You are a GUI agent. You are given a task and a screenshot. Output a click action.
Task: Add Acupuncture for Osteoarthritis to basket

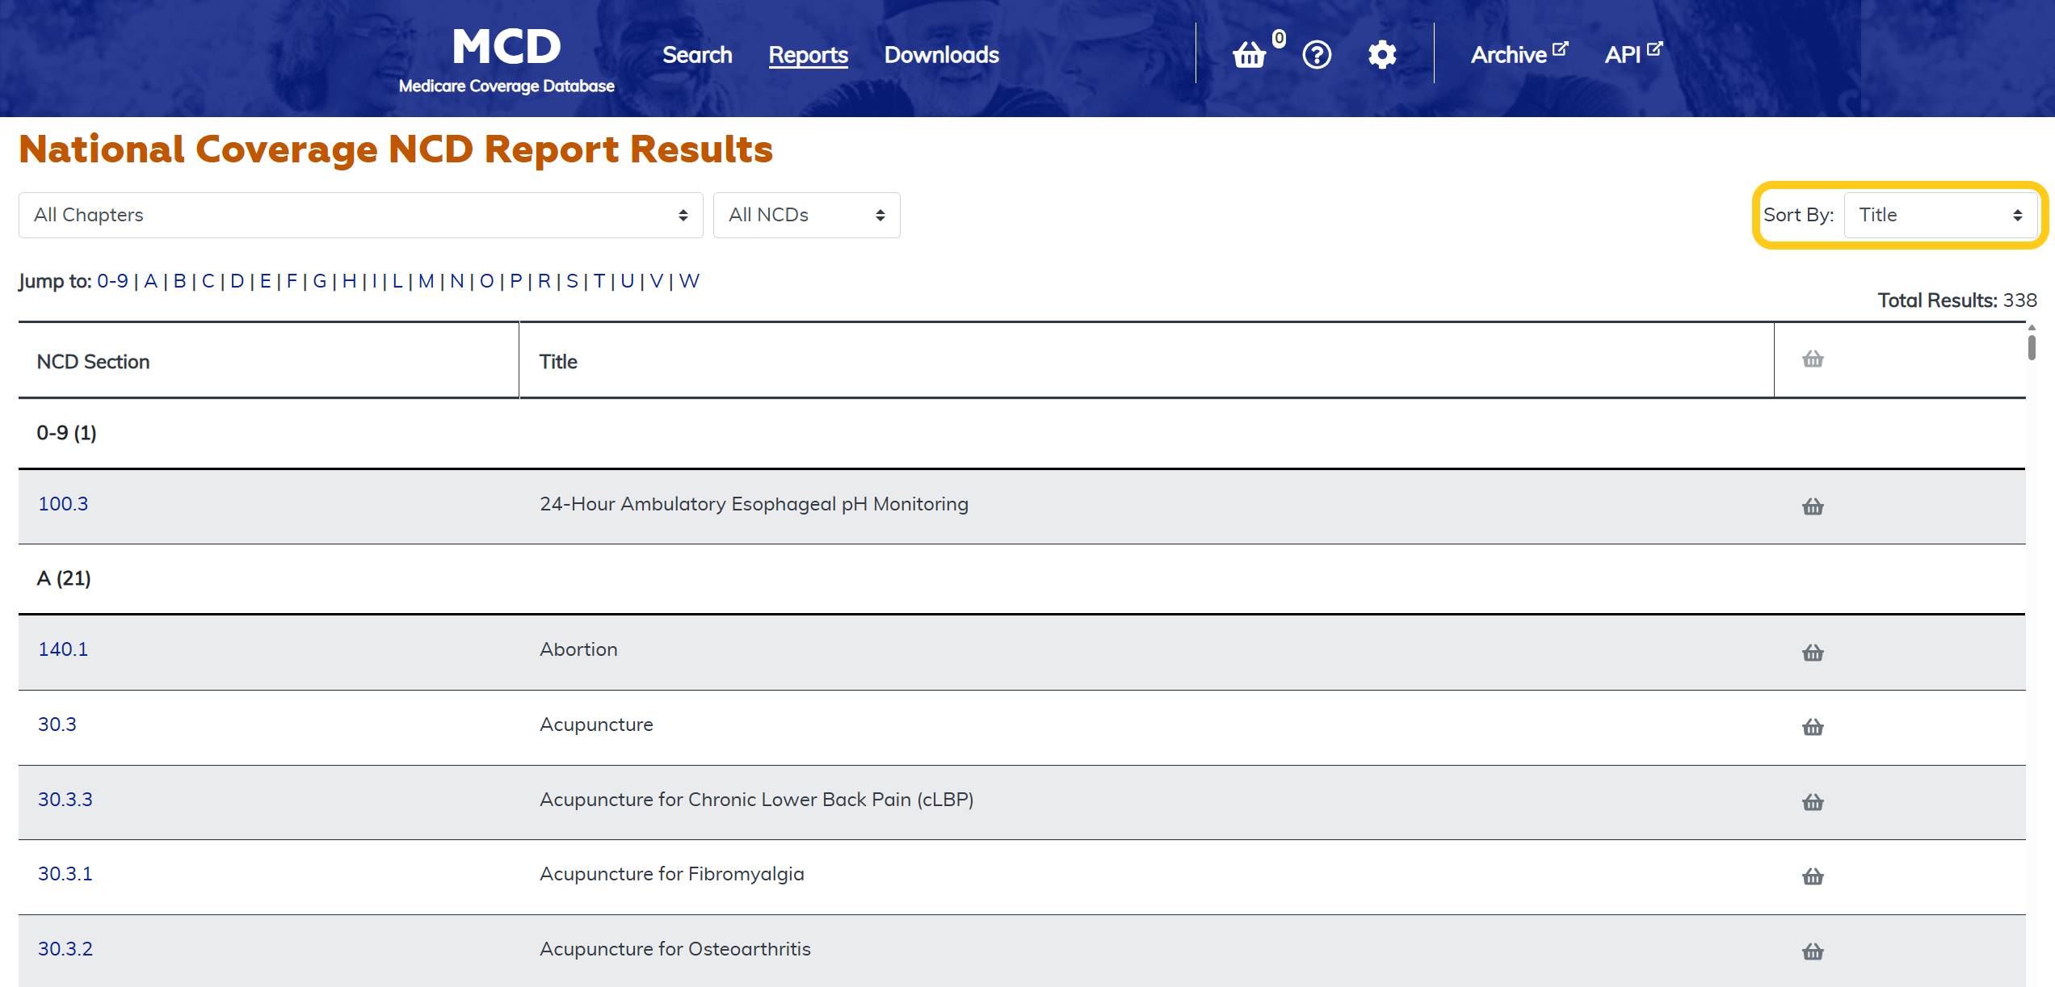(1813, 951)
